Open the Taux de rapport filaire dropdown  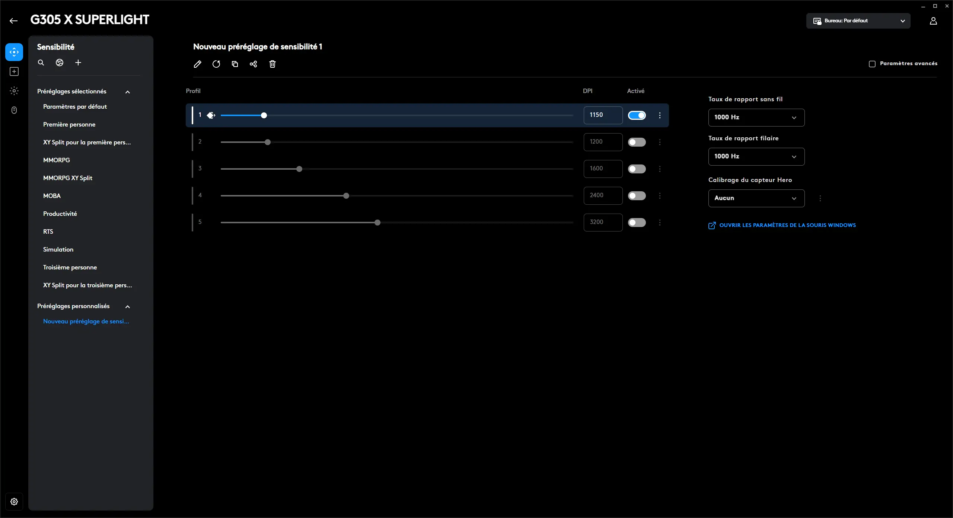click(x=756, y=157)
